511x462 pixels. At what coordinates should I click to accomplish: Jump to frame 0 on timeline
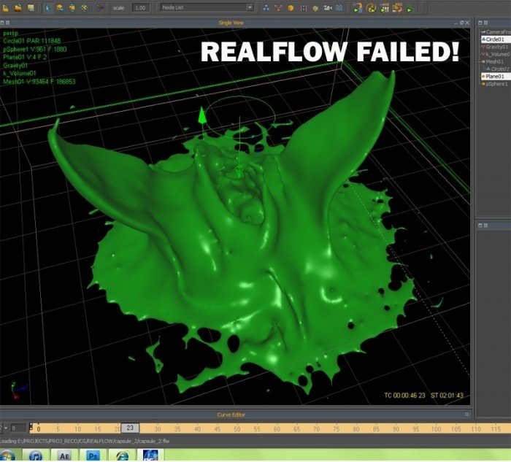pyautogui.click(x=39, y=429)
